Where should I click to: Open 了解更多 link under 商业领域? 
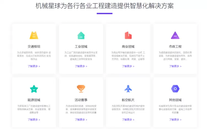pyautogui.click(x=128, y=66)
